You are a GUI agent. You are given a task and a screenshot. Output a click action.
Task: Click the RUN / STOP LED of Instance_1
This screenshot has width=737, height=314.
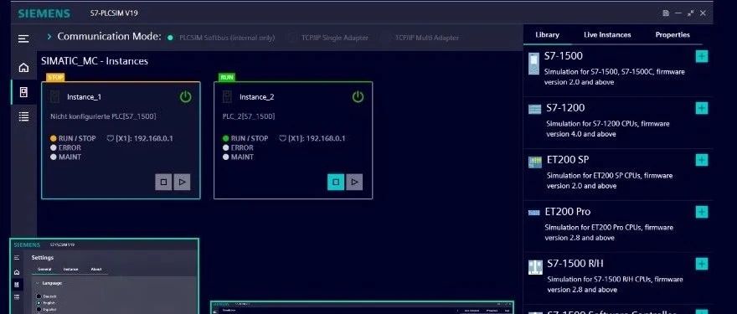53,139
